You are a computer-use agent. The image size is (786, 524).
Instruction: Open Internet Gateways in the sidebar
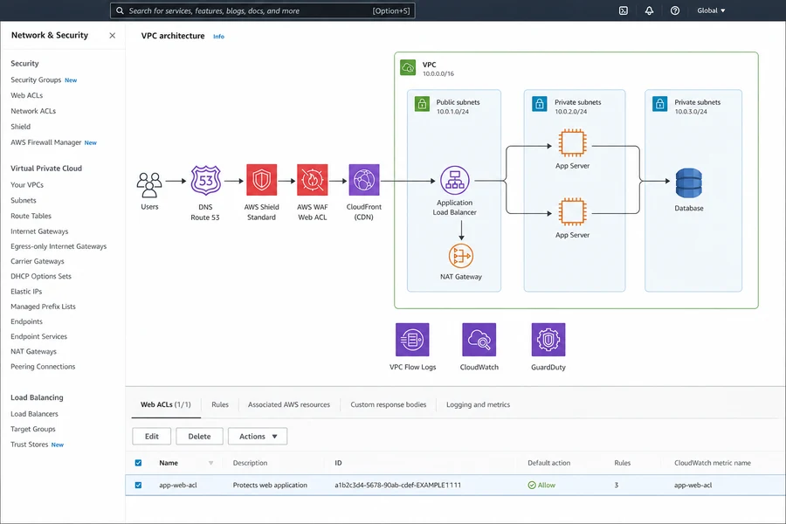[39, 231]
